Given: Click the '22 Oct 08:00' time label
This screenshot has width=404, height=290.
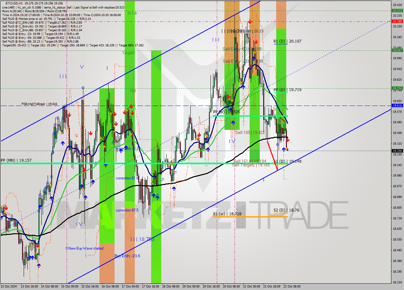Looking at the screenshot, I should 292,287.
